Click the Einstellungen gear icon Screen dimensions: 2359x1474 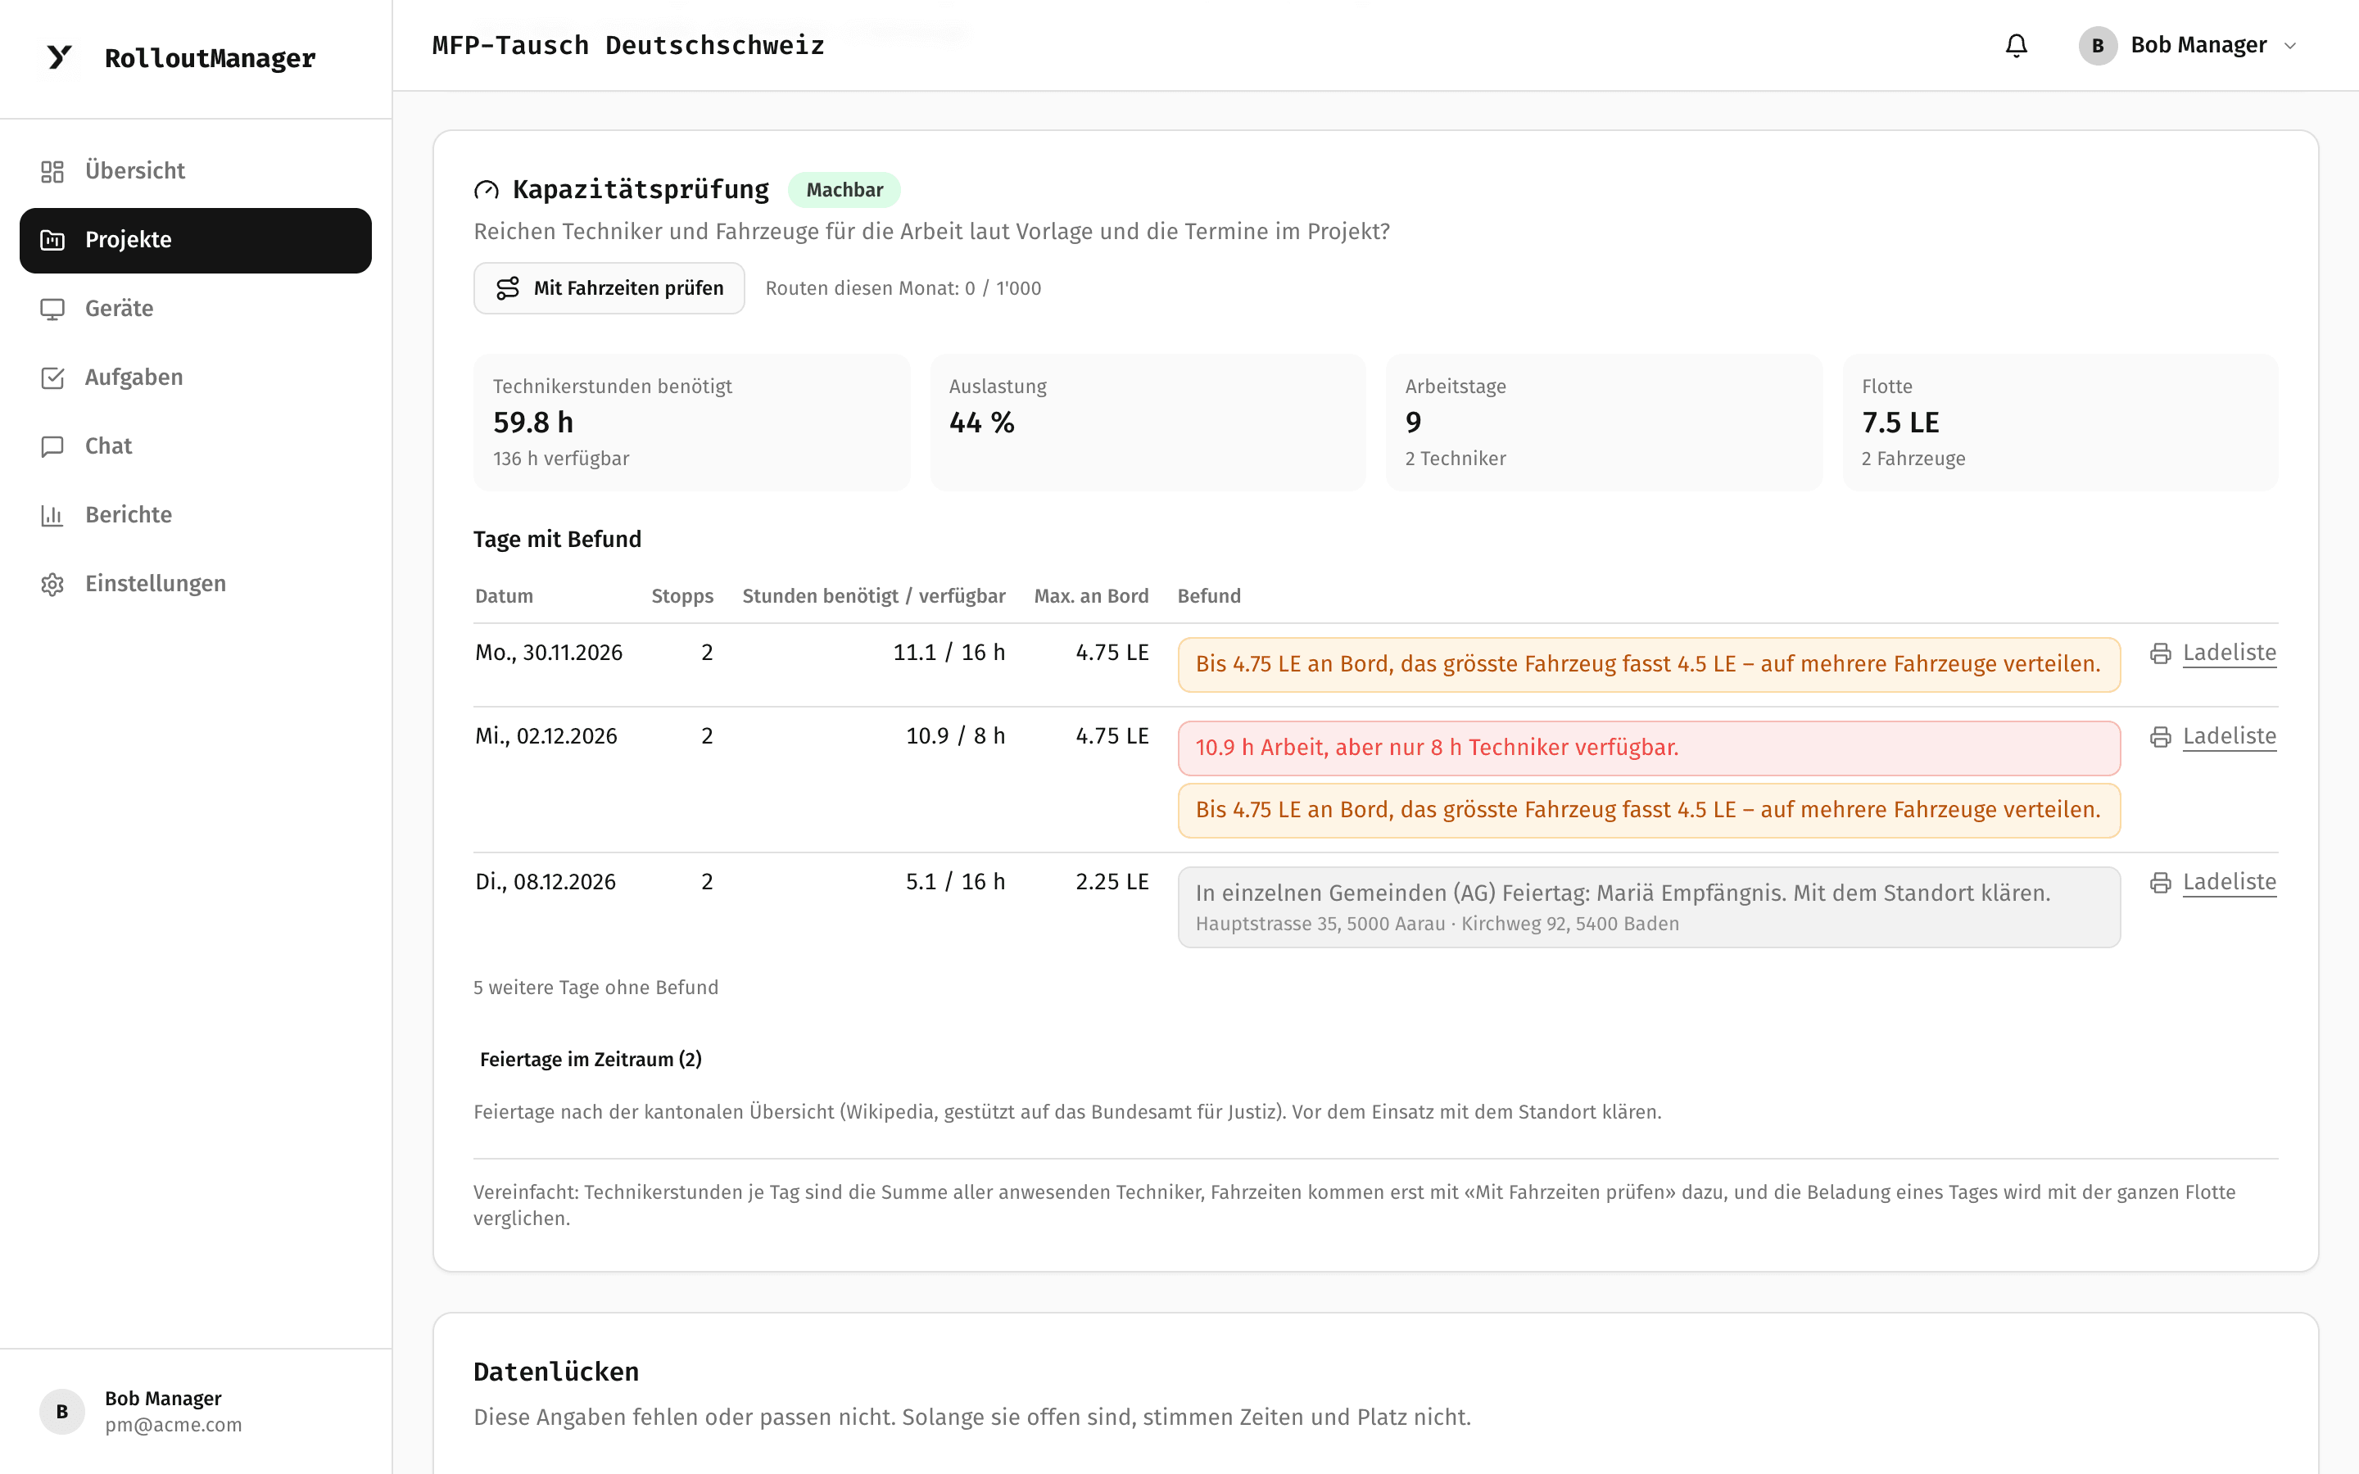pyautogui.click(x=52, y=584)
